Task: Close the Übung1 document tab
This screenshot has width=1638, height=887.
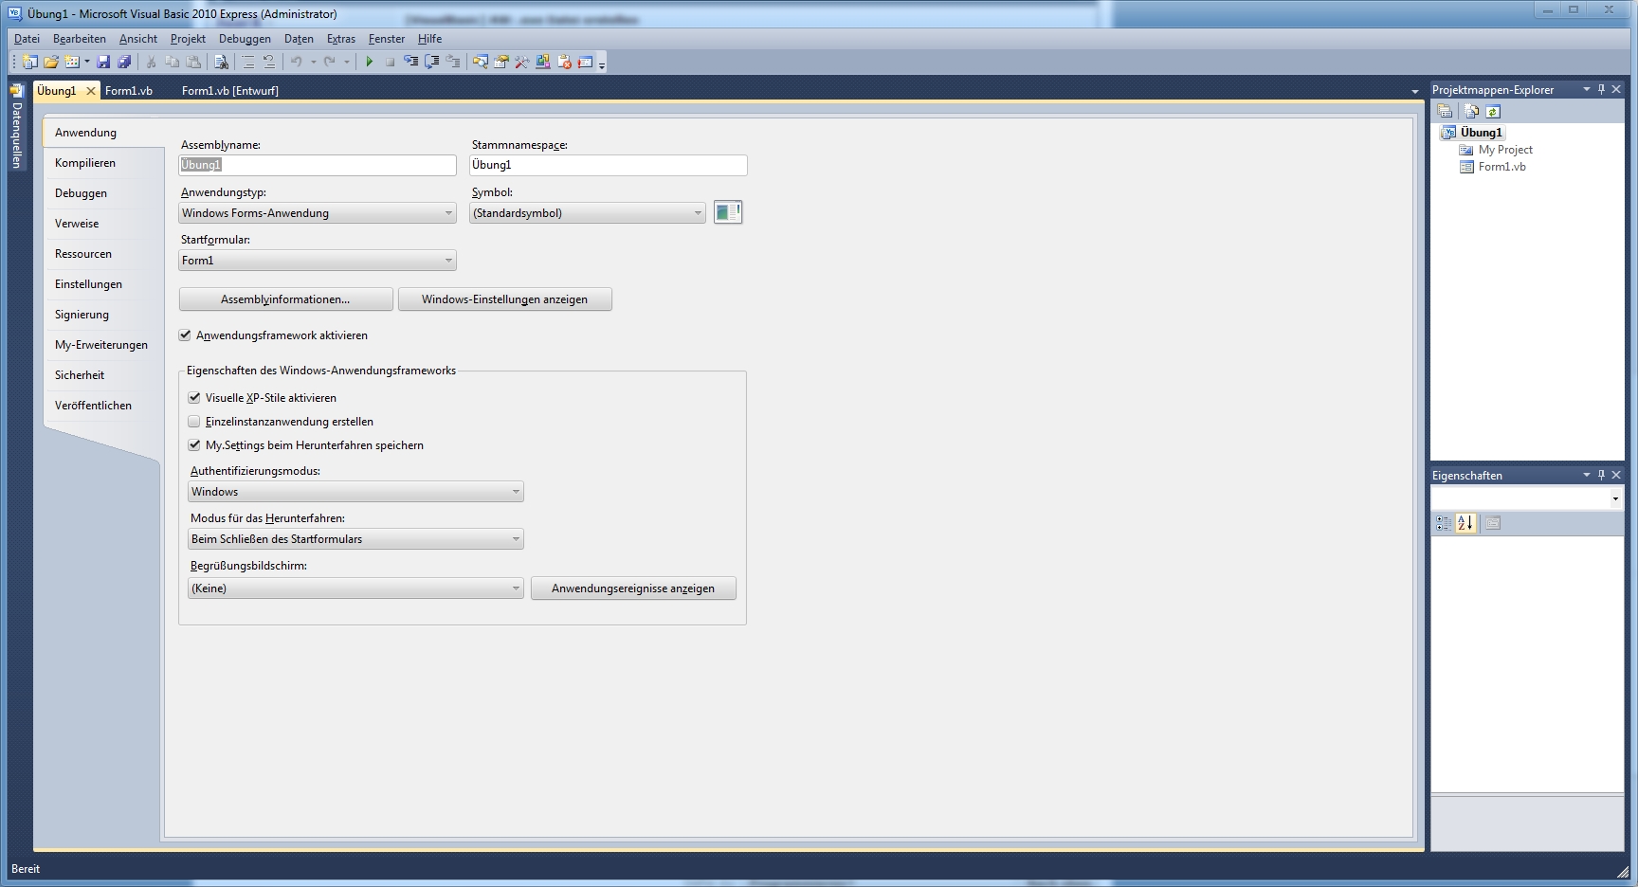Action: click(91, 91)
